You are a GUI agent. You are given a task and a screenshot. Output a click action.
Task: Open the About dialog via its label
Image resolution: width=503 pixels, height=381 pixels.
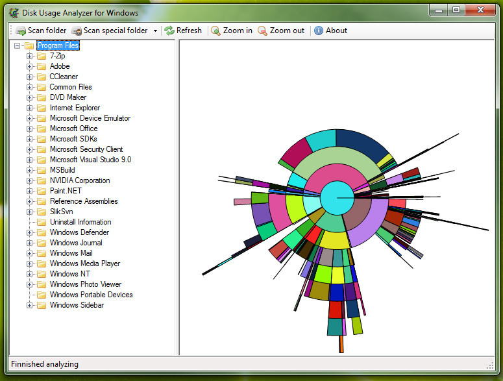(336, 31)
